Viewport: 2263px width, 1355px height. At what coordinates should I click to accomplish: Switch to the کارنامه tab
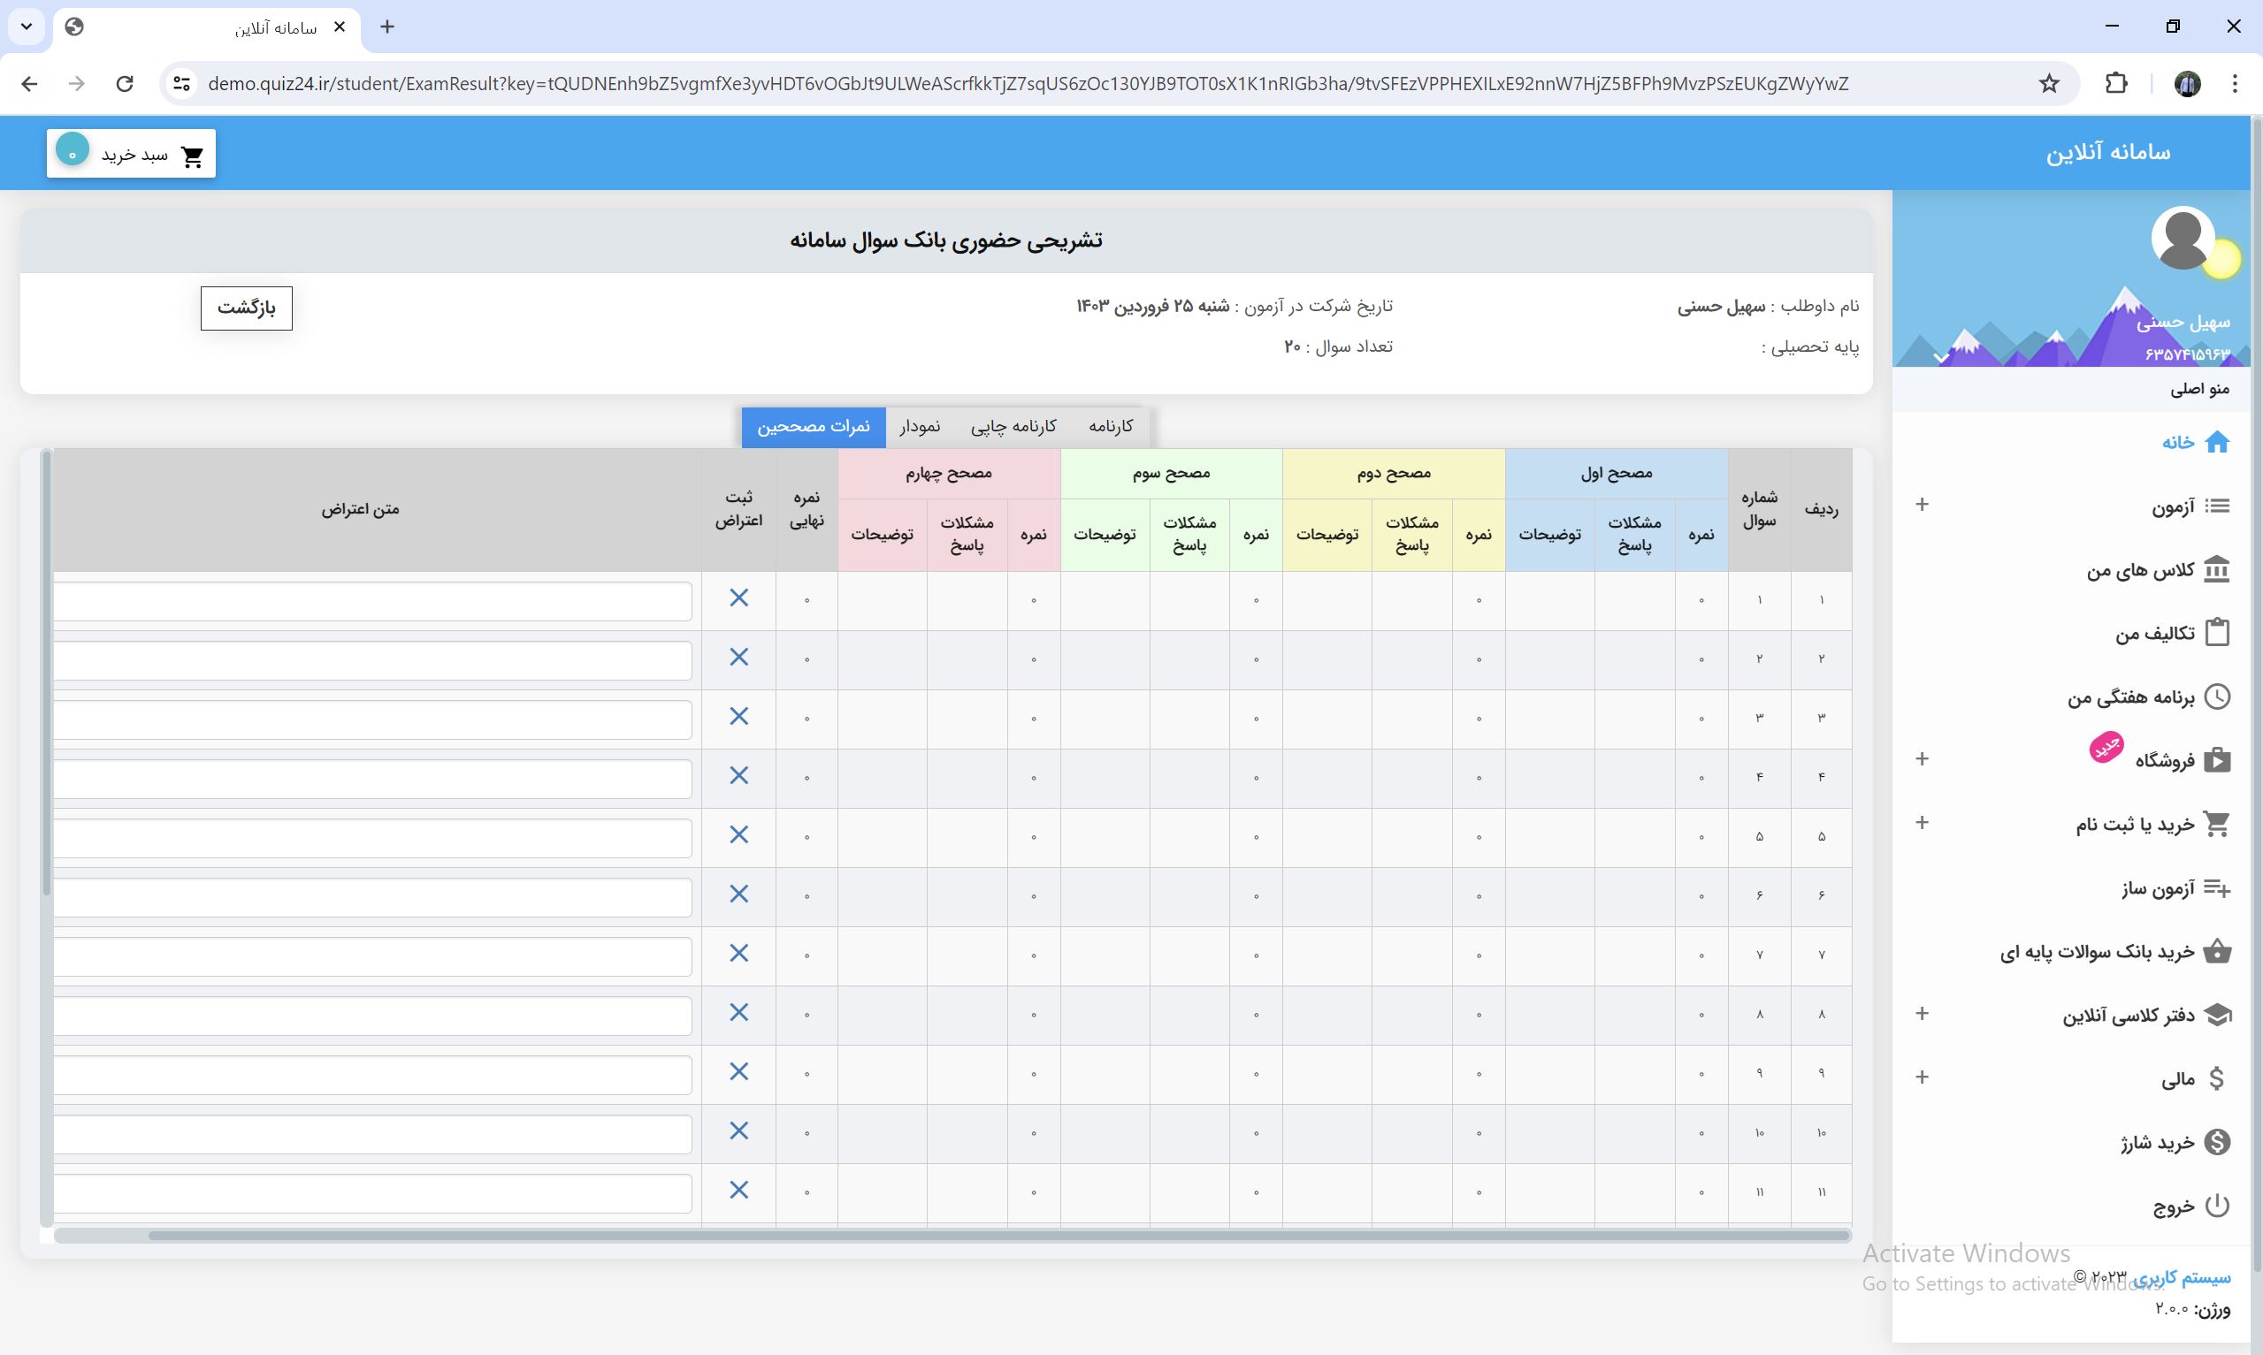tap(1111, 426)
